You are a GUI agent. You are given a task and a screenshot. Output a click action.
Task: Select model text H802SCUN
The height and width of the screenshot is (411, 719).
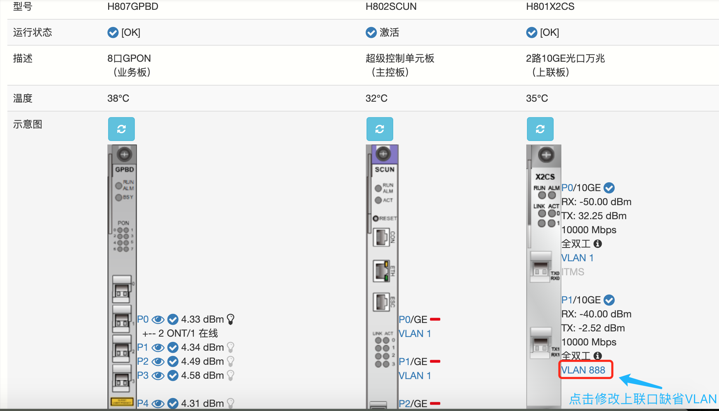coord(391,6)
